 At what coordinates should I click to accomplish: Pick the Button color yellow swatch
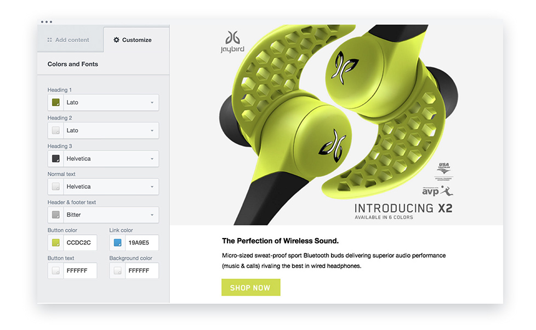click(x=56, y=242)
